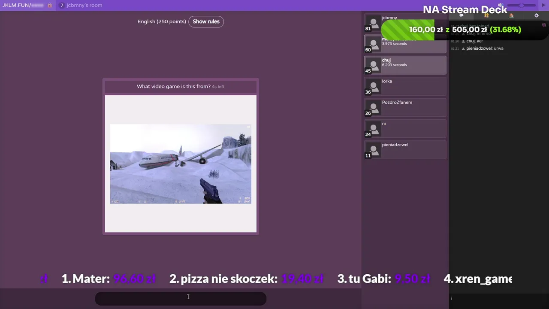The width and height of the screenshot is (549, 309).
Task: Click the user icon beside pieniadzcwel chat message
Action: tap(463, 48)
